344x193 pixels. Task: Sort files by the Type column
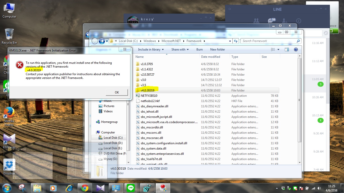point(245,57)
